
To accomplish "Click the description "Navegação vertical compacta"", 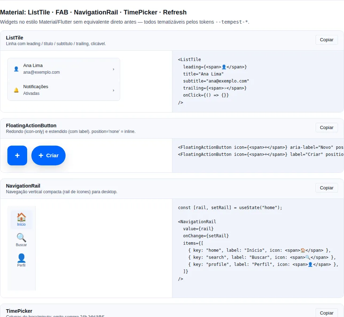I will coord(62,192).
